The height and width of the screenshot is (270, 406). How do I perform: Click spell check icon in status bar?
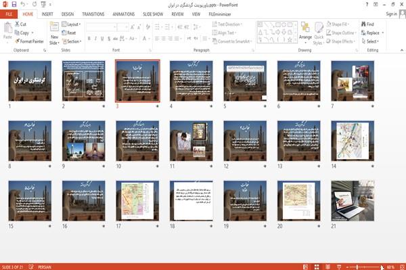[x=31, y=267]
